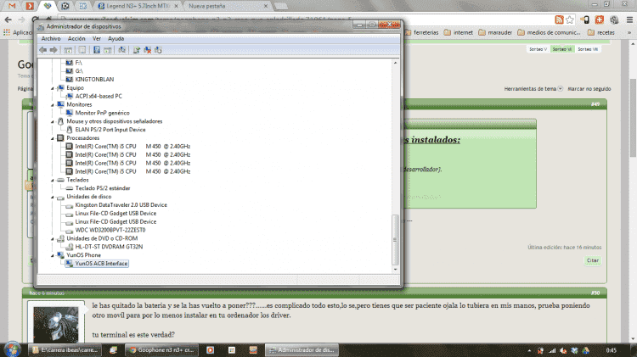Open the Acción menu
637x357 pixels.
click(76, 38)
